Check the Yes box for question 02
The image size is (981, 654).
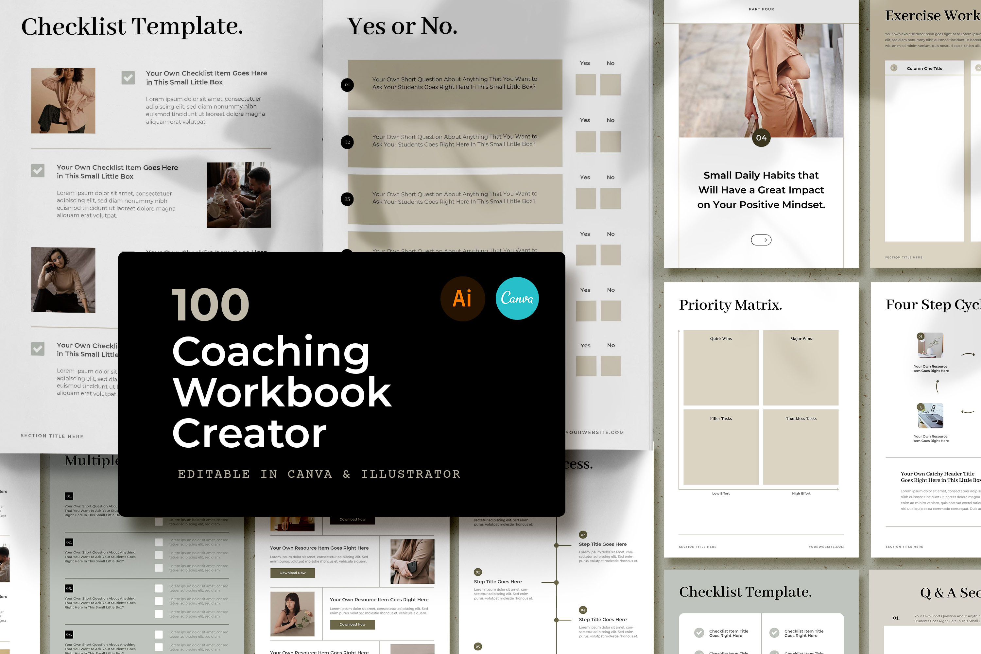click(x=586, y=142)
